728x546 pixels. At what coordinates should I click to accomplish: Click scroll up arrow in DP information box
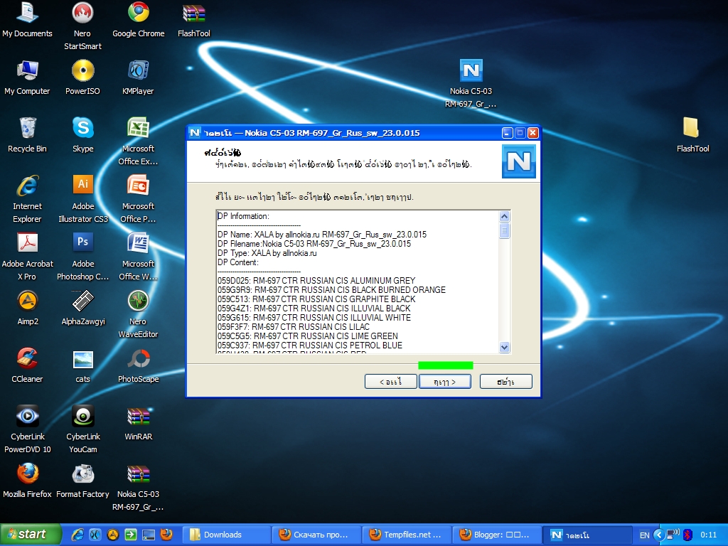point(504,216)
